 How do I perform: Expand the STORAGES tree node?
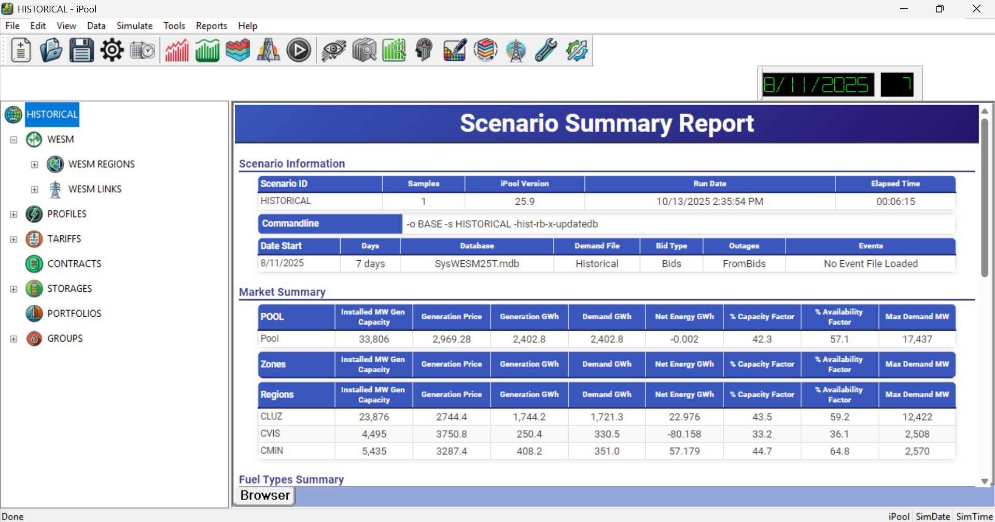coord(14,289)
